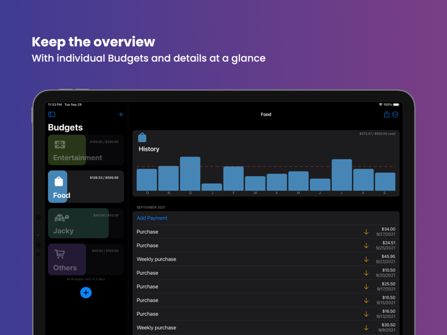Click the down arrow beside $34.00
447x335 pixels.
point(366,232)
